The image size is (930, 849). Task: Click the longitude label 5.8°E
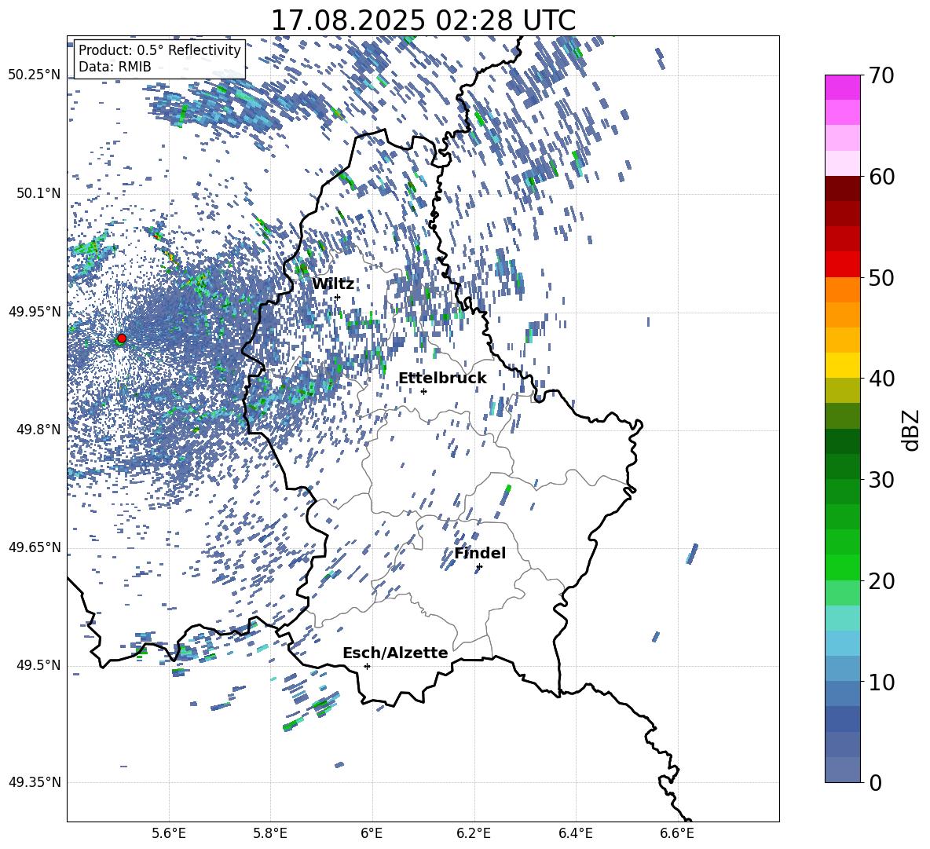[270, 833]
